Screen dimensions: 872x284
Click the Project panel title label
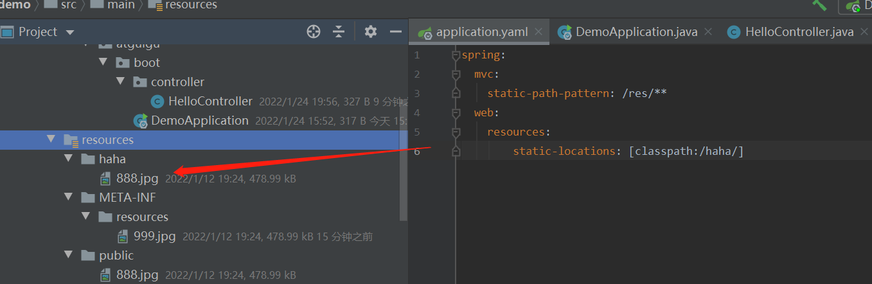click(38, 31)
